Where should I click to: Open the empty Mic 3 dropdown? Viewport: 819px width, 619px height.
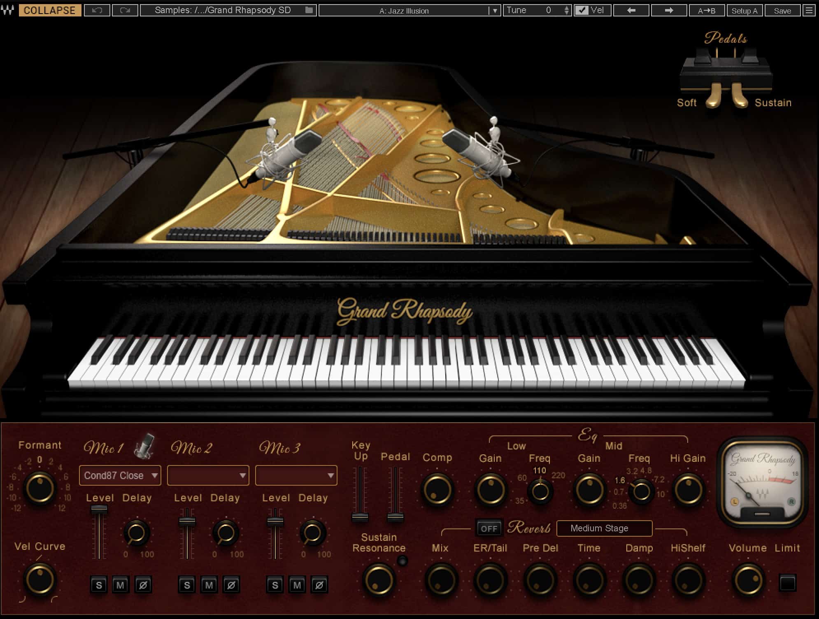pyautogui.click(x=296, y=475)
